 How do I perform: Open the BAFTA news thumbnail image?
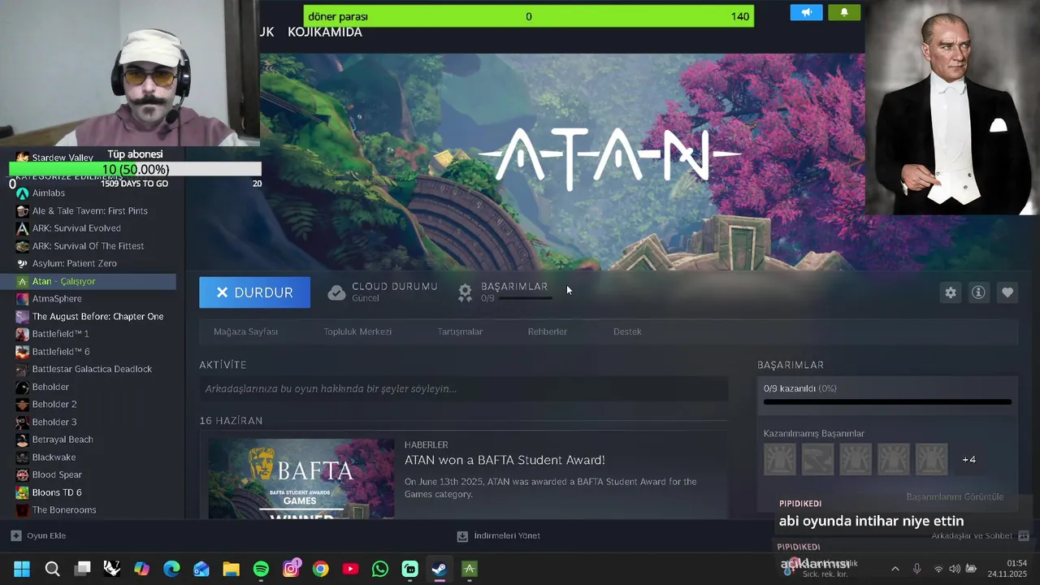[x=301, y=479]
